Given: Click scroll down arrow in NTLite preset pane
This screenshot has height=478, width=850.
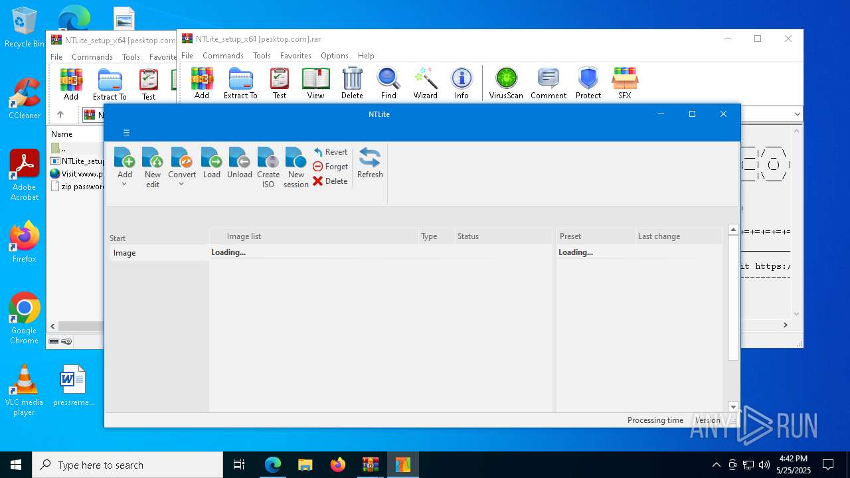Looking at the screenshot, I should pyautogui.click(x=733, y=407).
